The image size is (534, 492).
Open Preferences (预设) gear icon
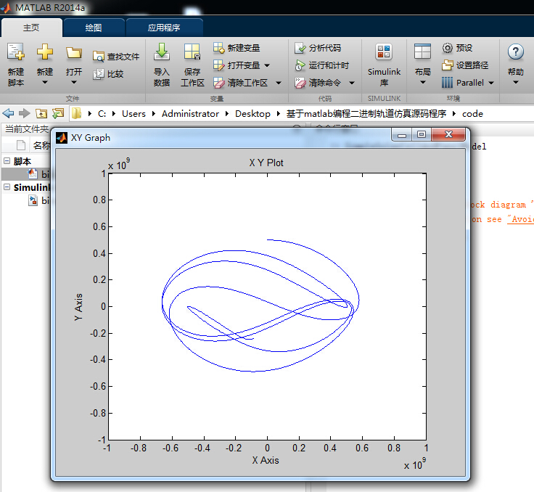click(448, 48)
